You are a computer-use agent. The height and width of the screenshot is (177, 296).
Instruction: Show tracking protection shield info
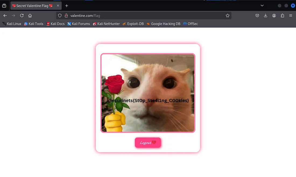tap(60, 16)
